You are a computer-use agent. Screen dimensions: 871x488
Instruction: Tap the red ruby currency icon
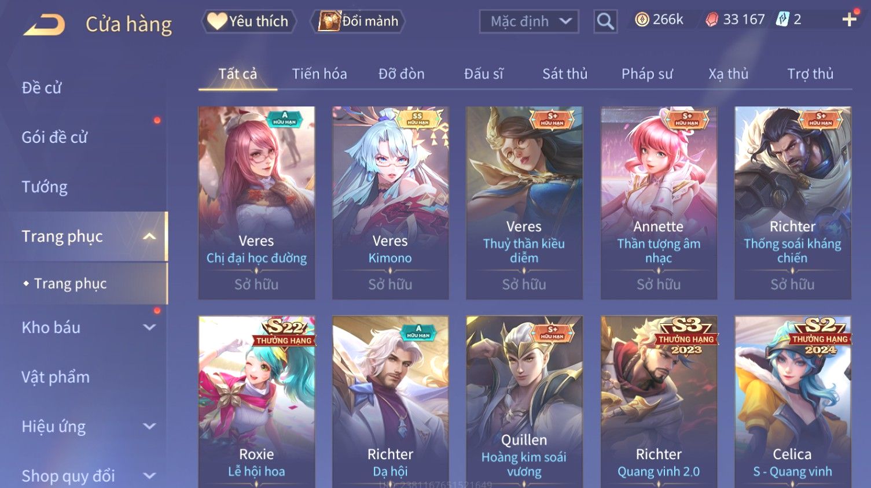click(712, 20)
